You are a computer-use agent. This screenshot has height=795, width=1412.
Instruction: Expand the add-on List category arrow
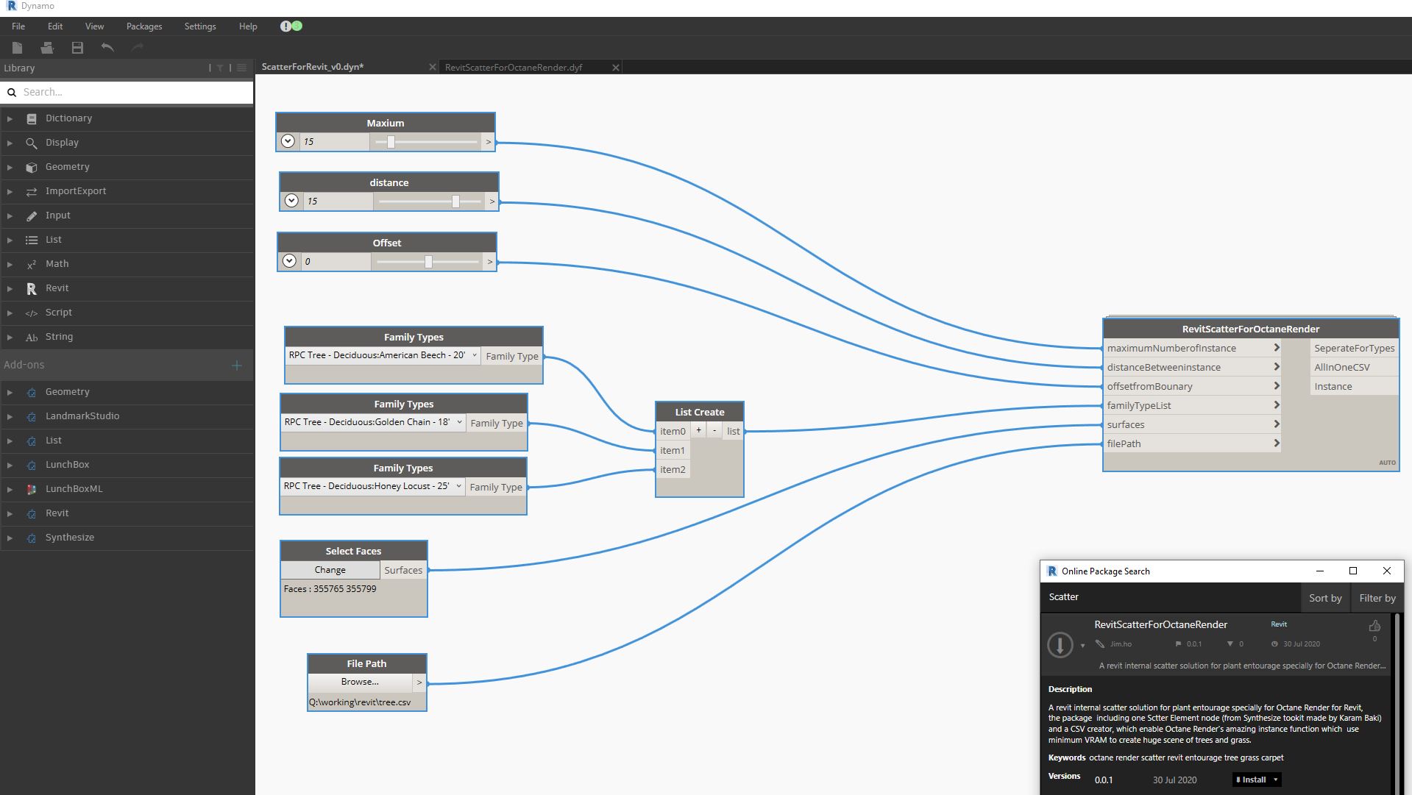(x=10, y=441)
